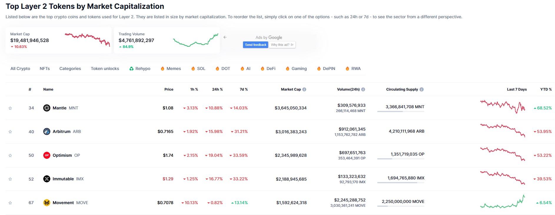Open the Mantle MNT coin page

pyautogui.click(x=65, y=108)
